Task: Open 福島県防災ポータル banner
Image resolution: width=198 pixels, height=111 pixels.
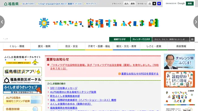Action: 22,80
